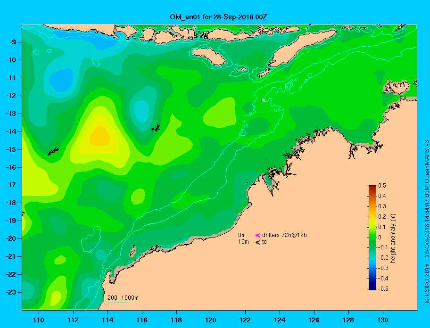Click latitude label -23 on y-axis
The image size is (430, 328).
click(x=11, y=292)
